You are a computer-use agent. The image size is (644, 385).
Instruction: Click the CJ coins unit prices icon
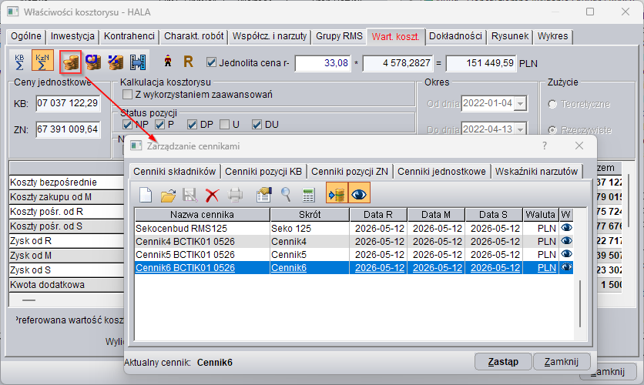[93, 62]
